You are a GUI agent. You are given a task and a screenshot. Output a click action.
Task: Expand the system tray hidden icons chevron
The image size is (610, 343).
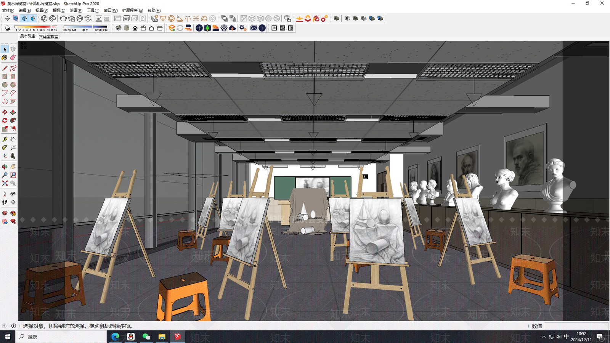point(544,337)
